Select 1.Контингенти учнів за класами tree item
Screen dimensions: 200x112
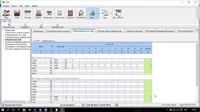point(17,33)
